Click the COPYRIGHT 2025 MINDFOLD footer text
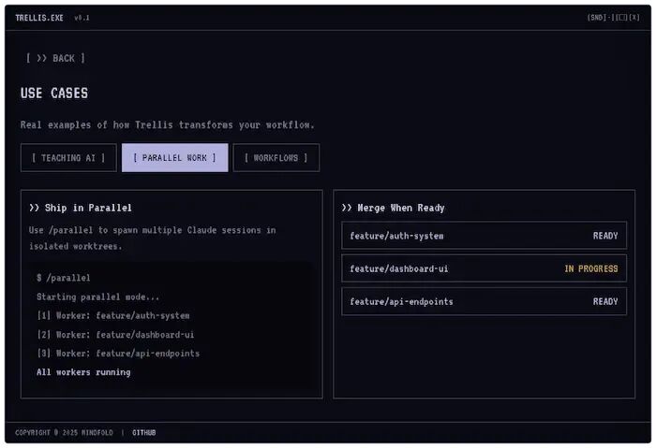The image size is (656, 448). [64, 432]
